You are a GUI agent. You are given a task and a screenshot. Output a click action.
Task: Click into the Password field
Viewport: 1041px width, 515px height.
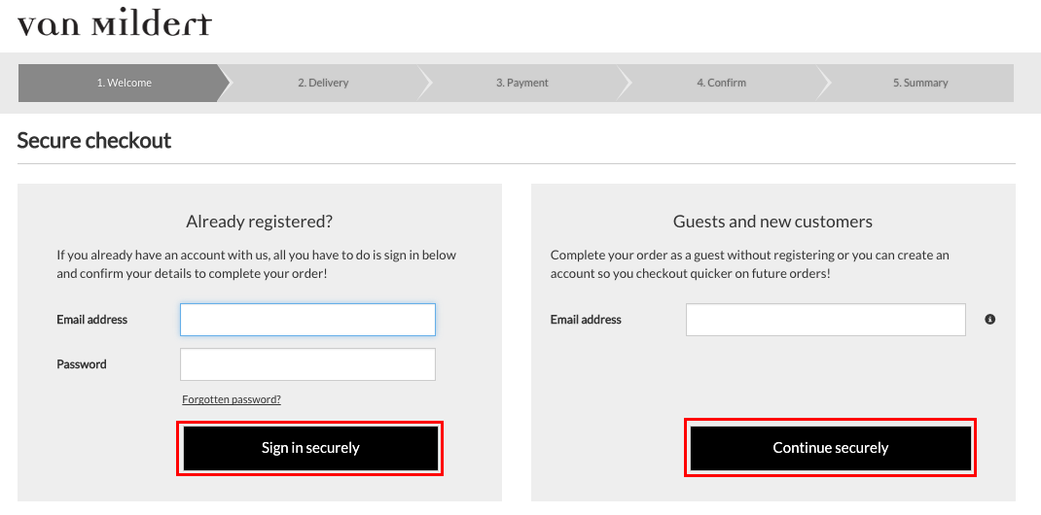307,364
